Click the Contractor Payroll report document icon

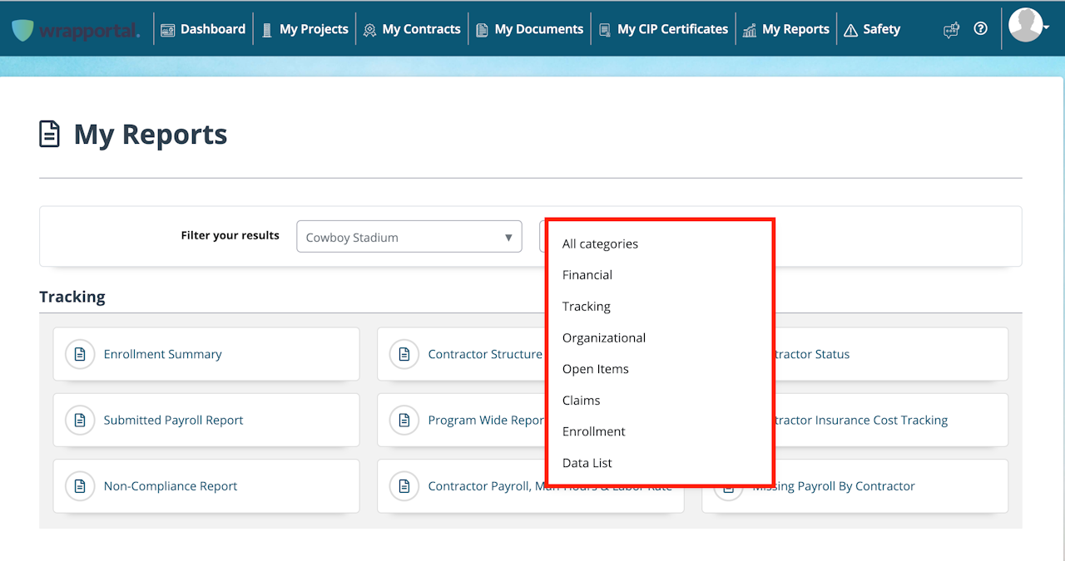click(x=404, y=486)
